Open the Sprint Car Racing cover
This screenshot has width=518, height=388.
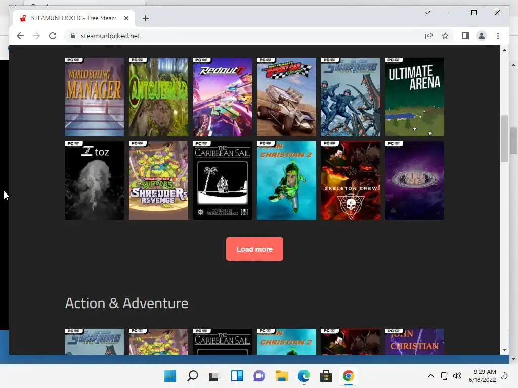pos(286,97)
